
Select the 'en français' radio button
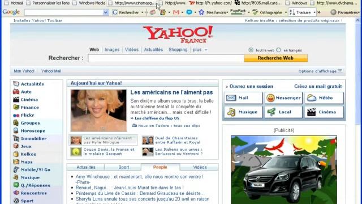tap(279, 50)
